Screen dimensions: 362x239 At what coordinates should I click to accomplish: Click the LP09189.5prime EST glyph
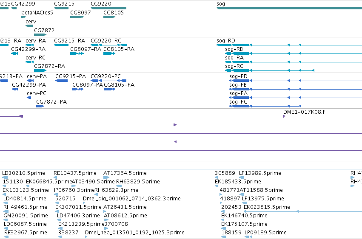[248, 237]
